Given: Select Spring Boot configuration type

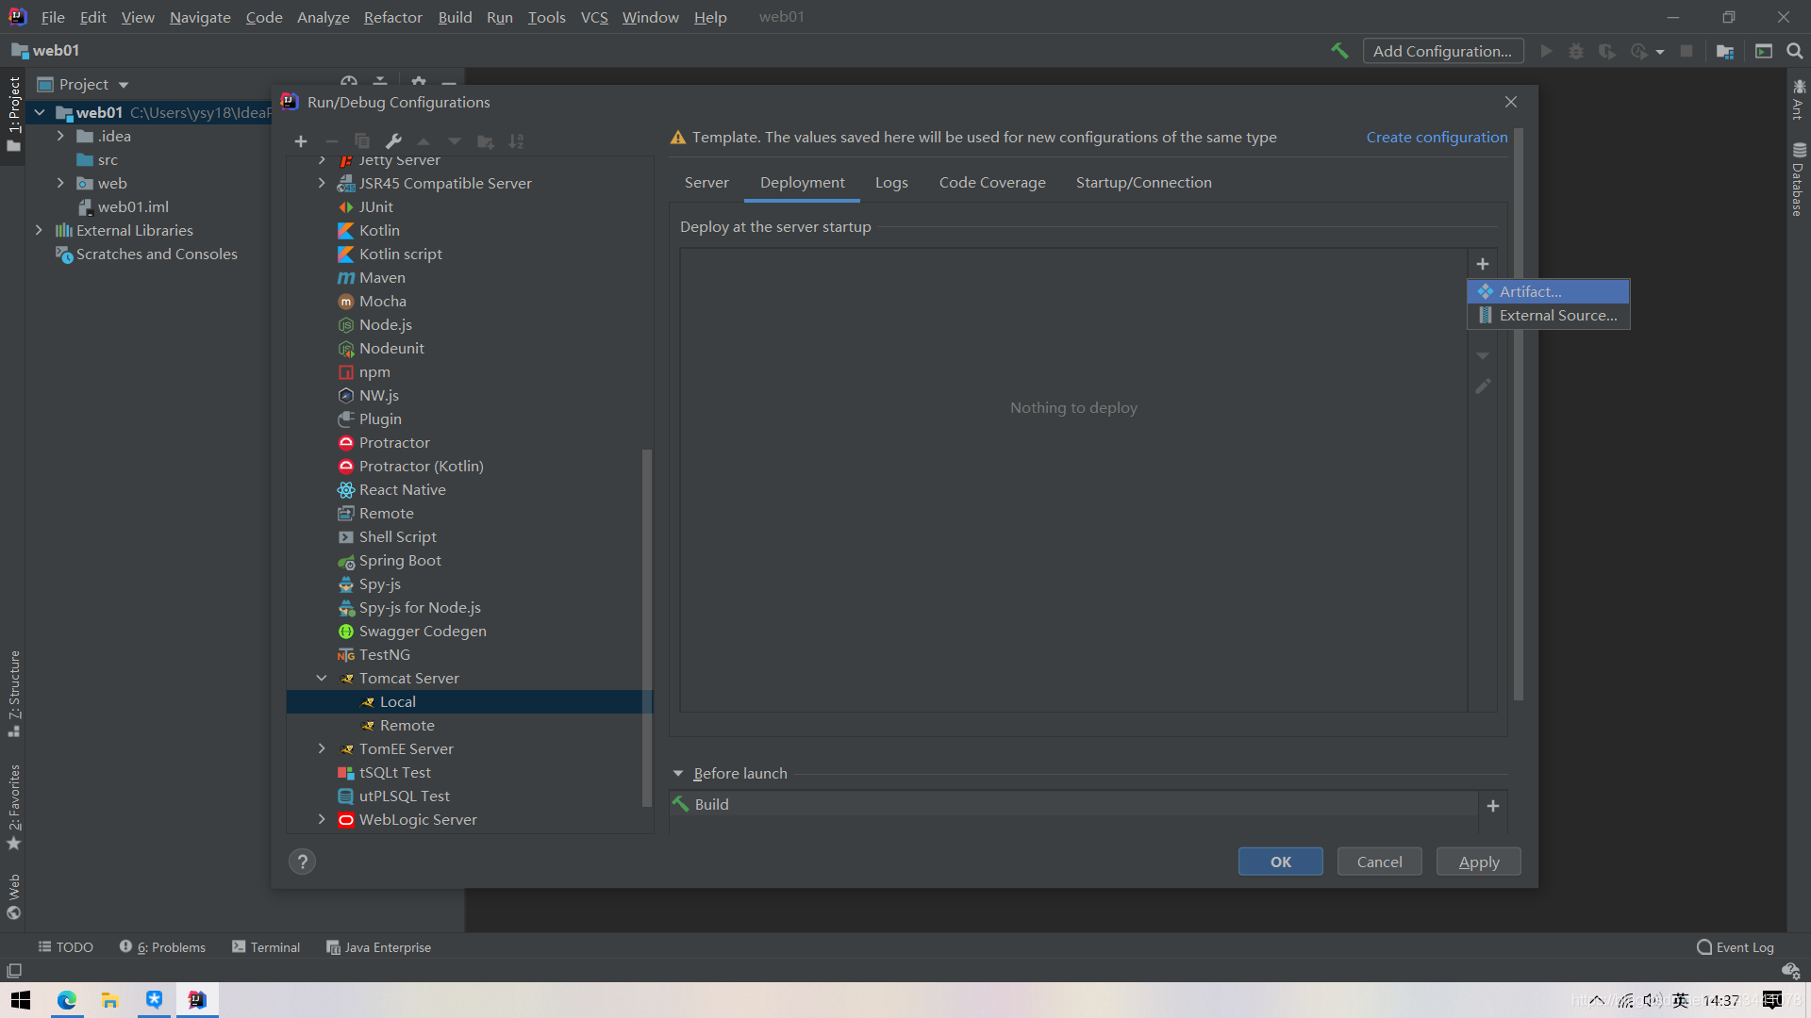Looking at the screenshot, I should [x=400, y=560].
